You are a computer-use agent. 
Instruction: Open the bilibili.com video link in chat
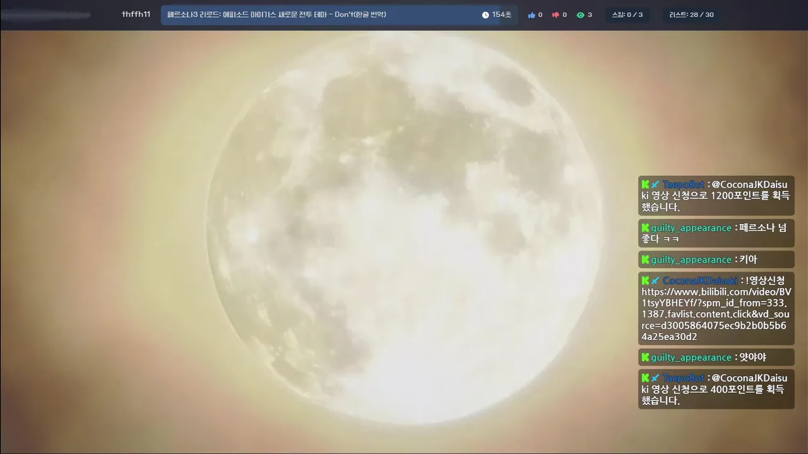(x=716, y=314)
